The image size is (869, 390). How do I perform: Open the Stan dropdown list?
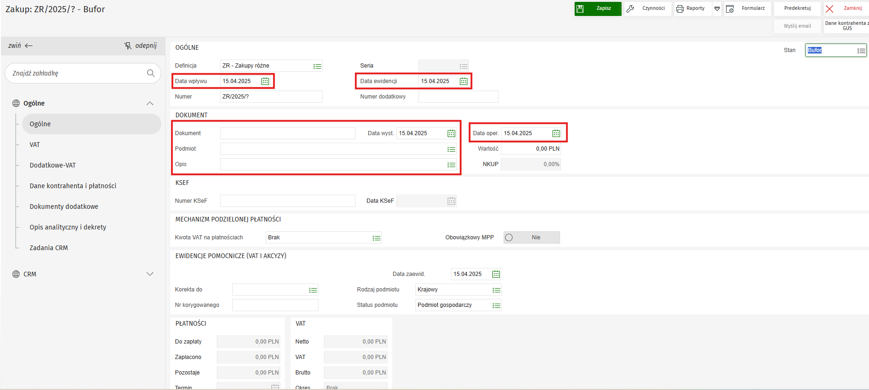pyautogui.click(x=861, y=51)
